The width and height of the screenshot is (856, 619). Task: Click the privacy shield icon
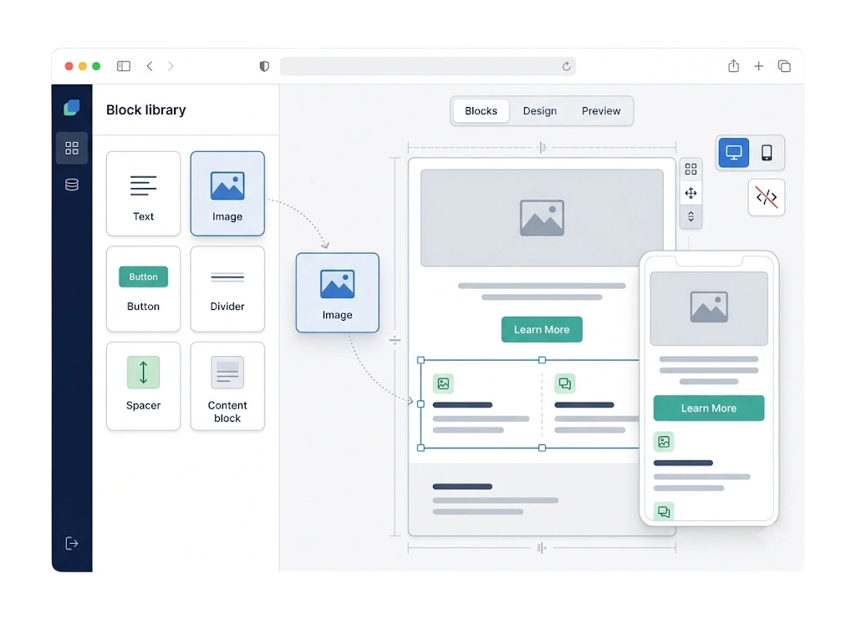(264, 66)
